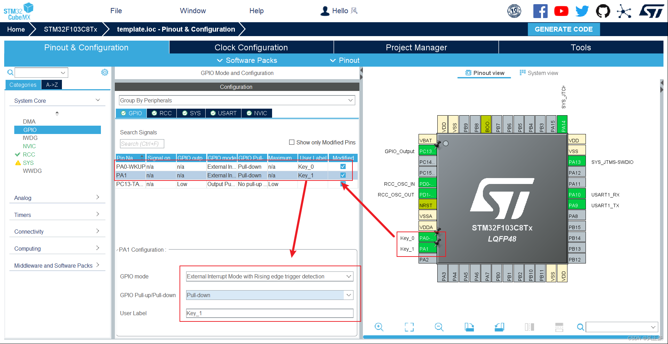Select the RCC configuration tab
The image size is (668, 344).
(x=162, y=113)
